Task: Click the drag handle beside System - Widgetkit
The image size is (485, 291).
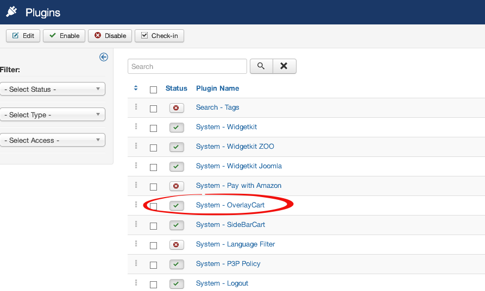Action: pyautogui.click(x=136, y=126)
